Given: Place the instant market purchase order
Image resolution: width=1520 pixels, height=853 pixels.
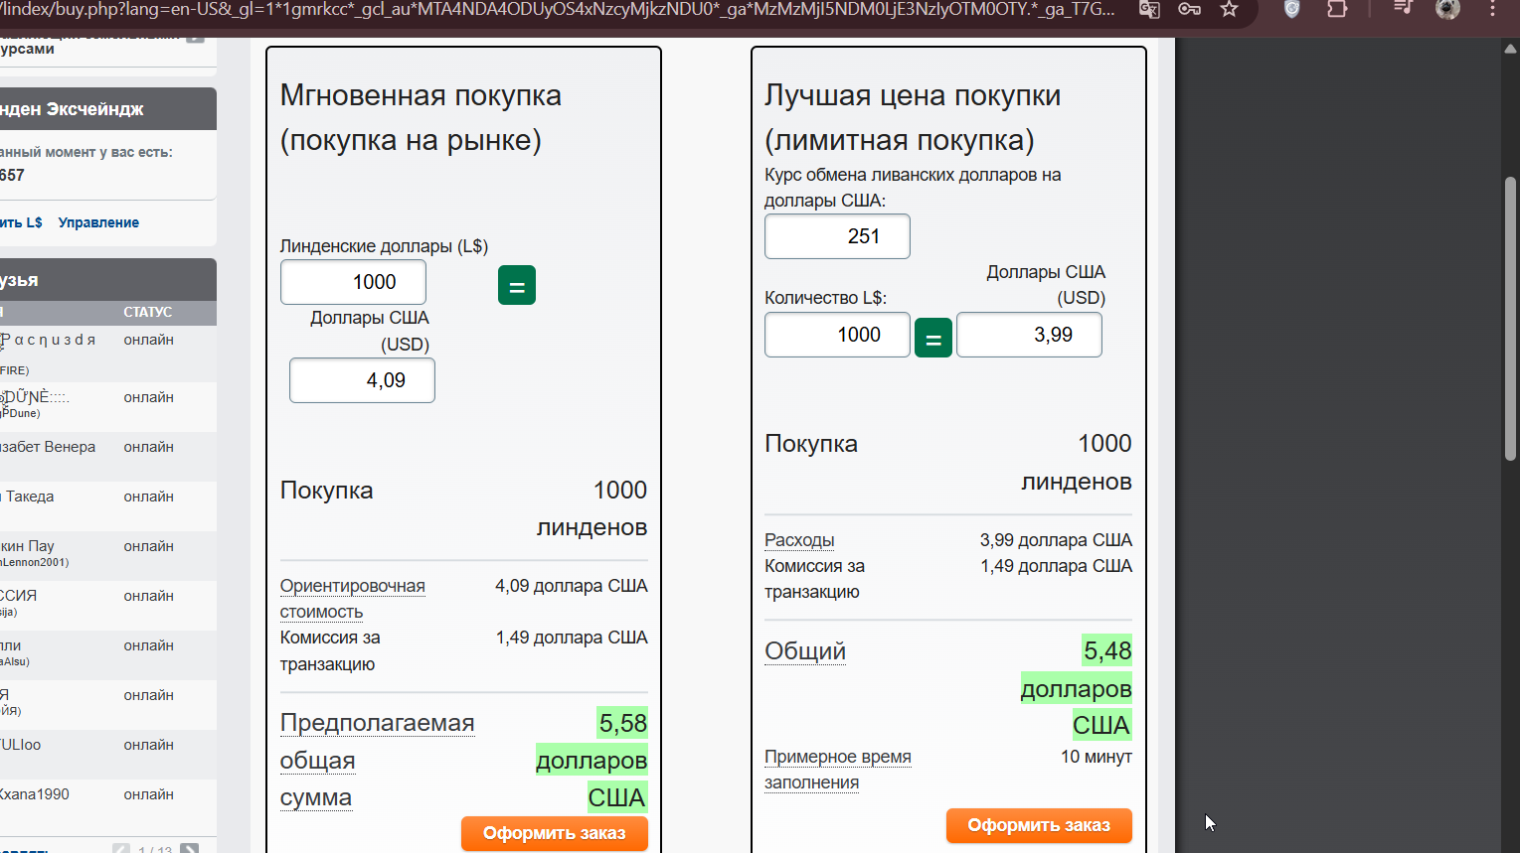Looking at the screenshot, I should (x=555, y=833).
